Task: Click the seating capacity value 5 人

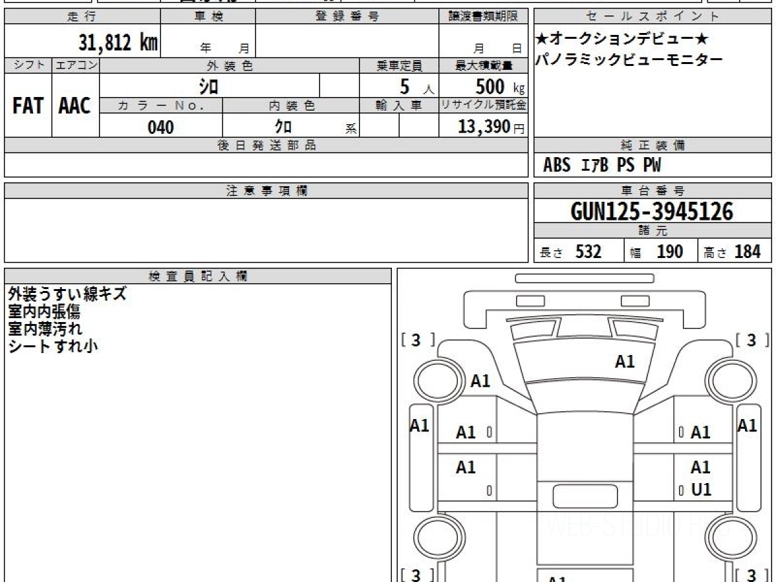Action: [x=416, y=86]
